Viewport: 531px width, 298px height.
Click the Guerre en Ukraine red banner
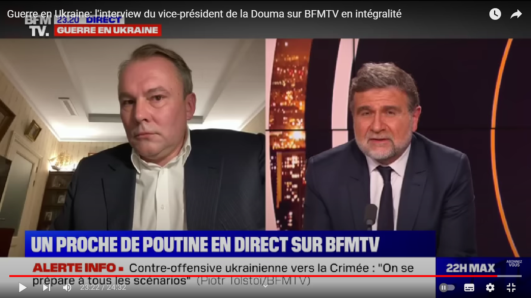pyautogui.click(x=108, y=30)
